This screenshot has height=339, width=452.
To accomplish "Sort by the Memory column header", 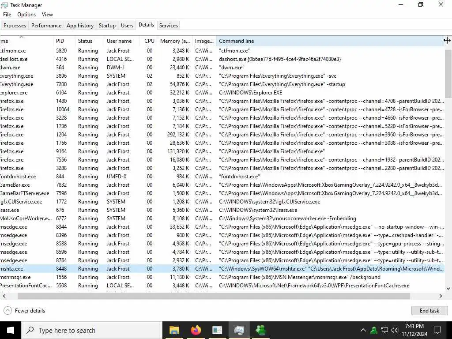I will [x=175, y=41].
